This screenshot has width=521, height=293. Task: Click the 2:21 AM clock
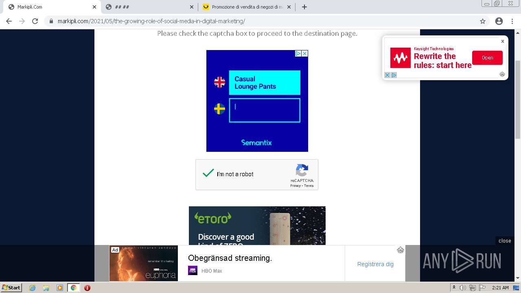[500, 288]
